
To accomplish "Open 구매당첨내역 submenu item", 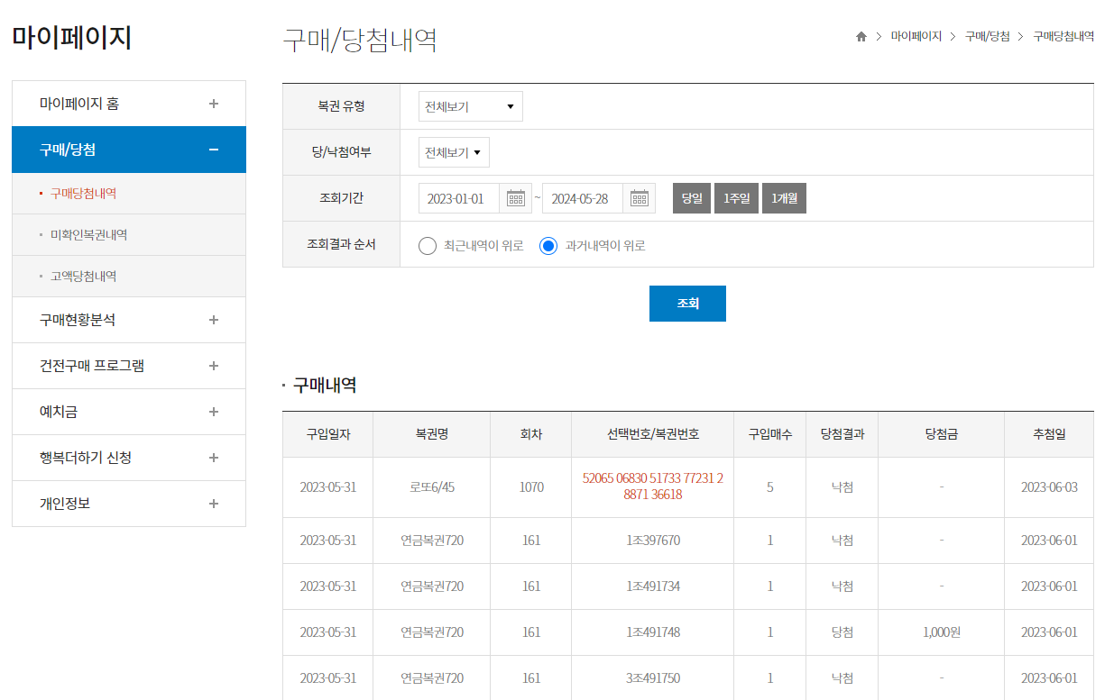I will click(83, 194).
